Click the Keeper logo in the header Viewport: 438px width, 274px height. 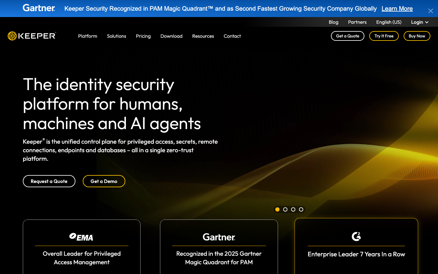tap(32, 36)
